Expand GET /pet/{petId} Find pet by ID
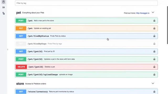Viewport: 168px width, 94px height. point(86,51)
